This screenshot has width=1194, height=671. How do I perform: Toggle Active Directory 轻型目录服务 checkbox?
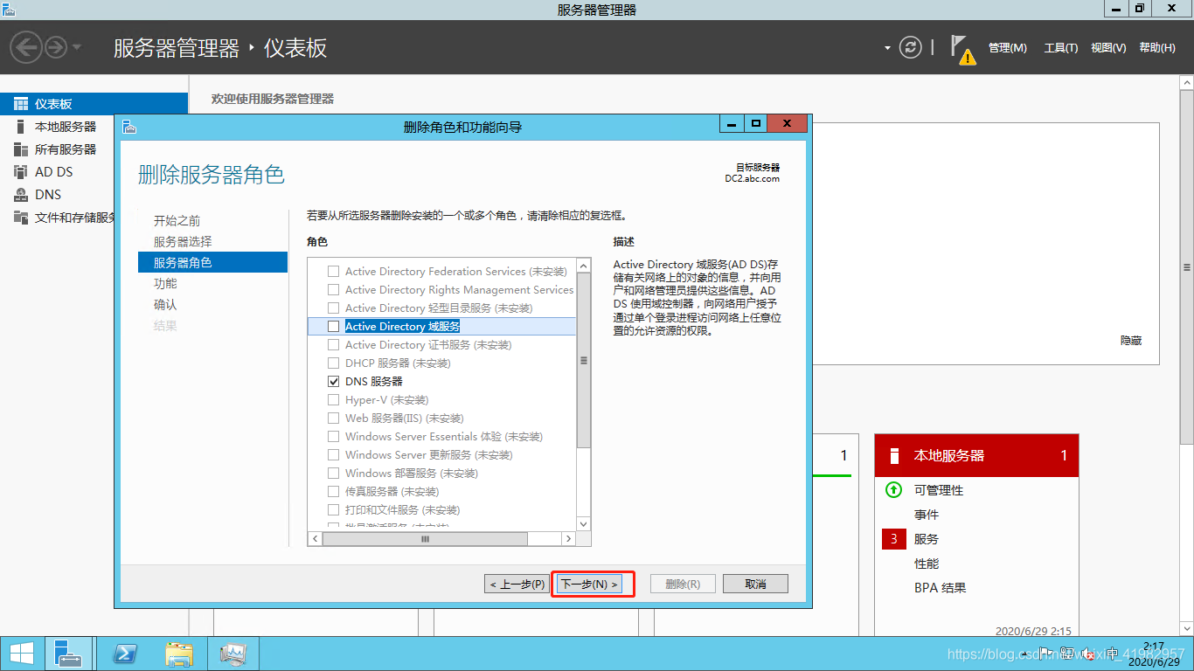click(x=333, y=308)
